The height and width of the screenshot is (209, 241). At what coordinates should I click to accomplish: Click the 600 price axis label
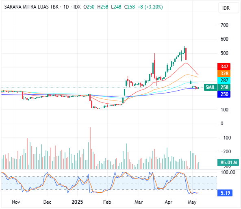pyautogui.click(x=224, y=39)
